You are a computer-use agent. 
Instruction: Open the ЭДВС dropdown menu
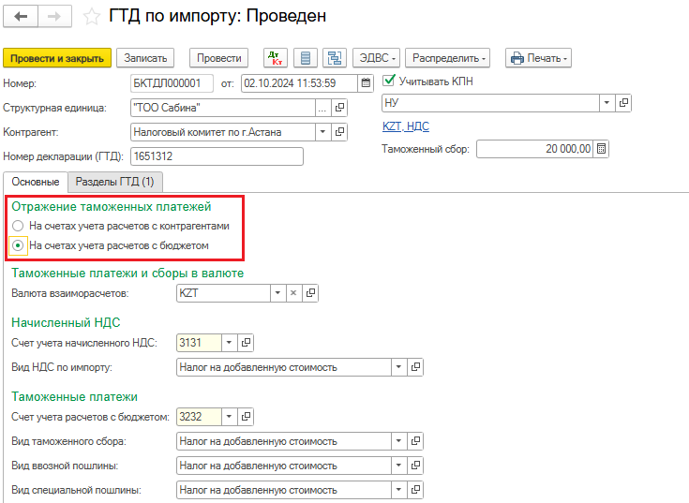pos(376,58)
